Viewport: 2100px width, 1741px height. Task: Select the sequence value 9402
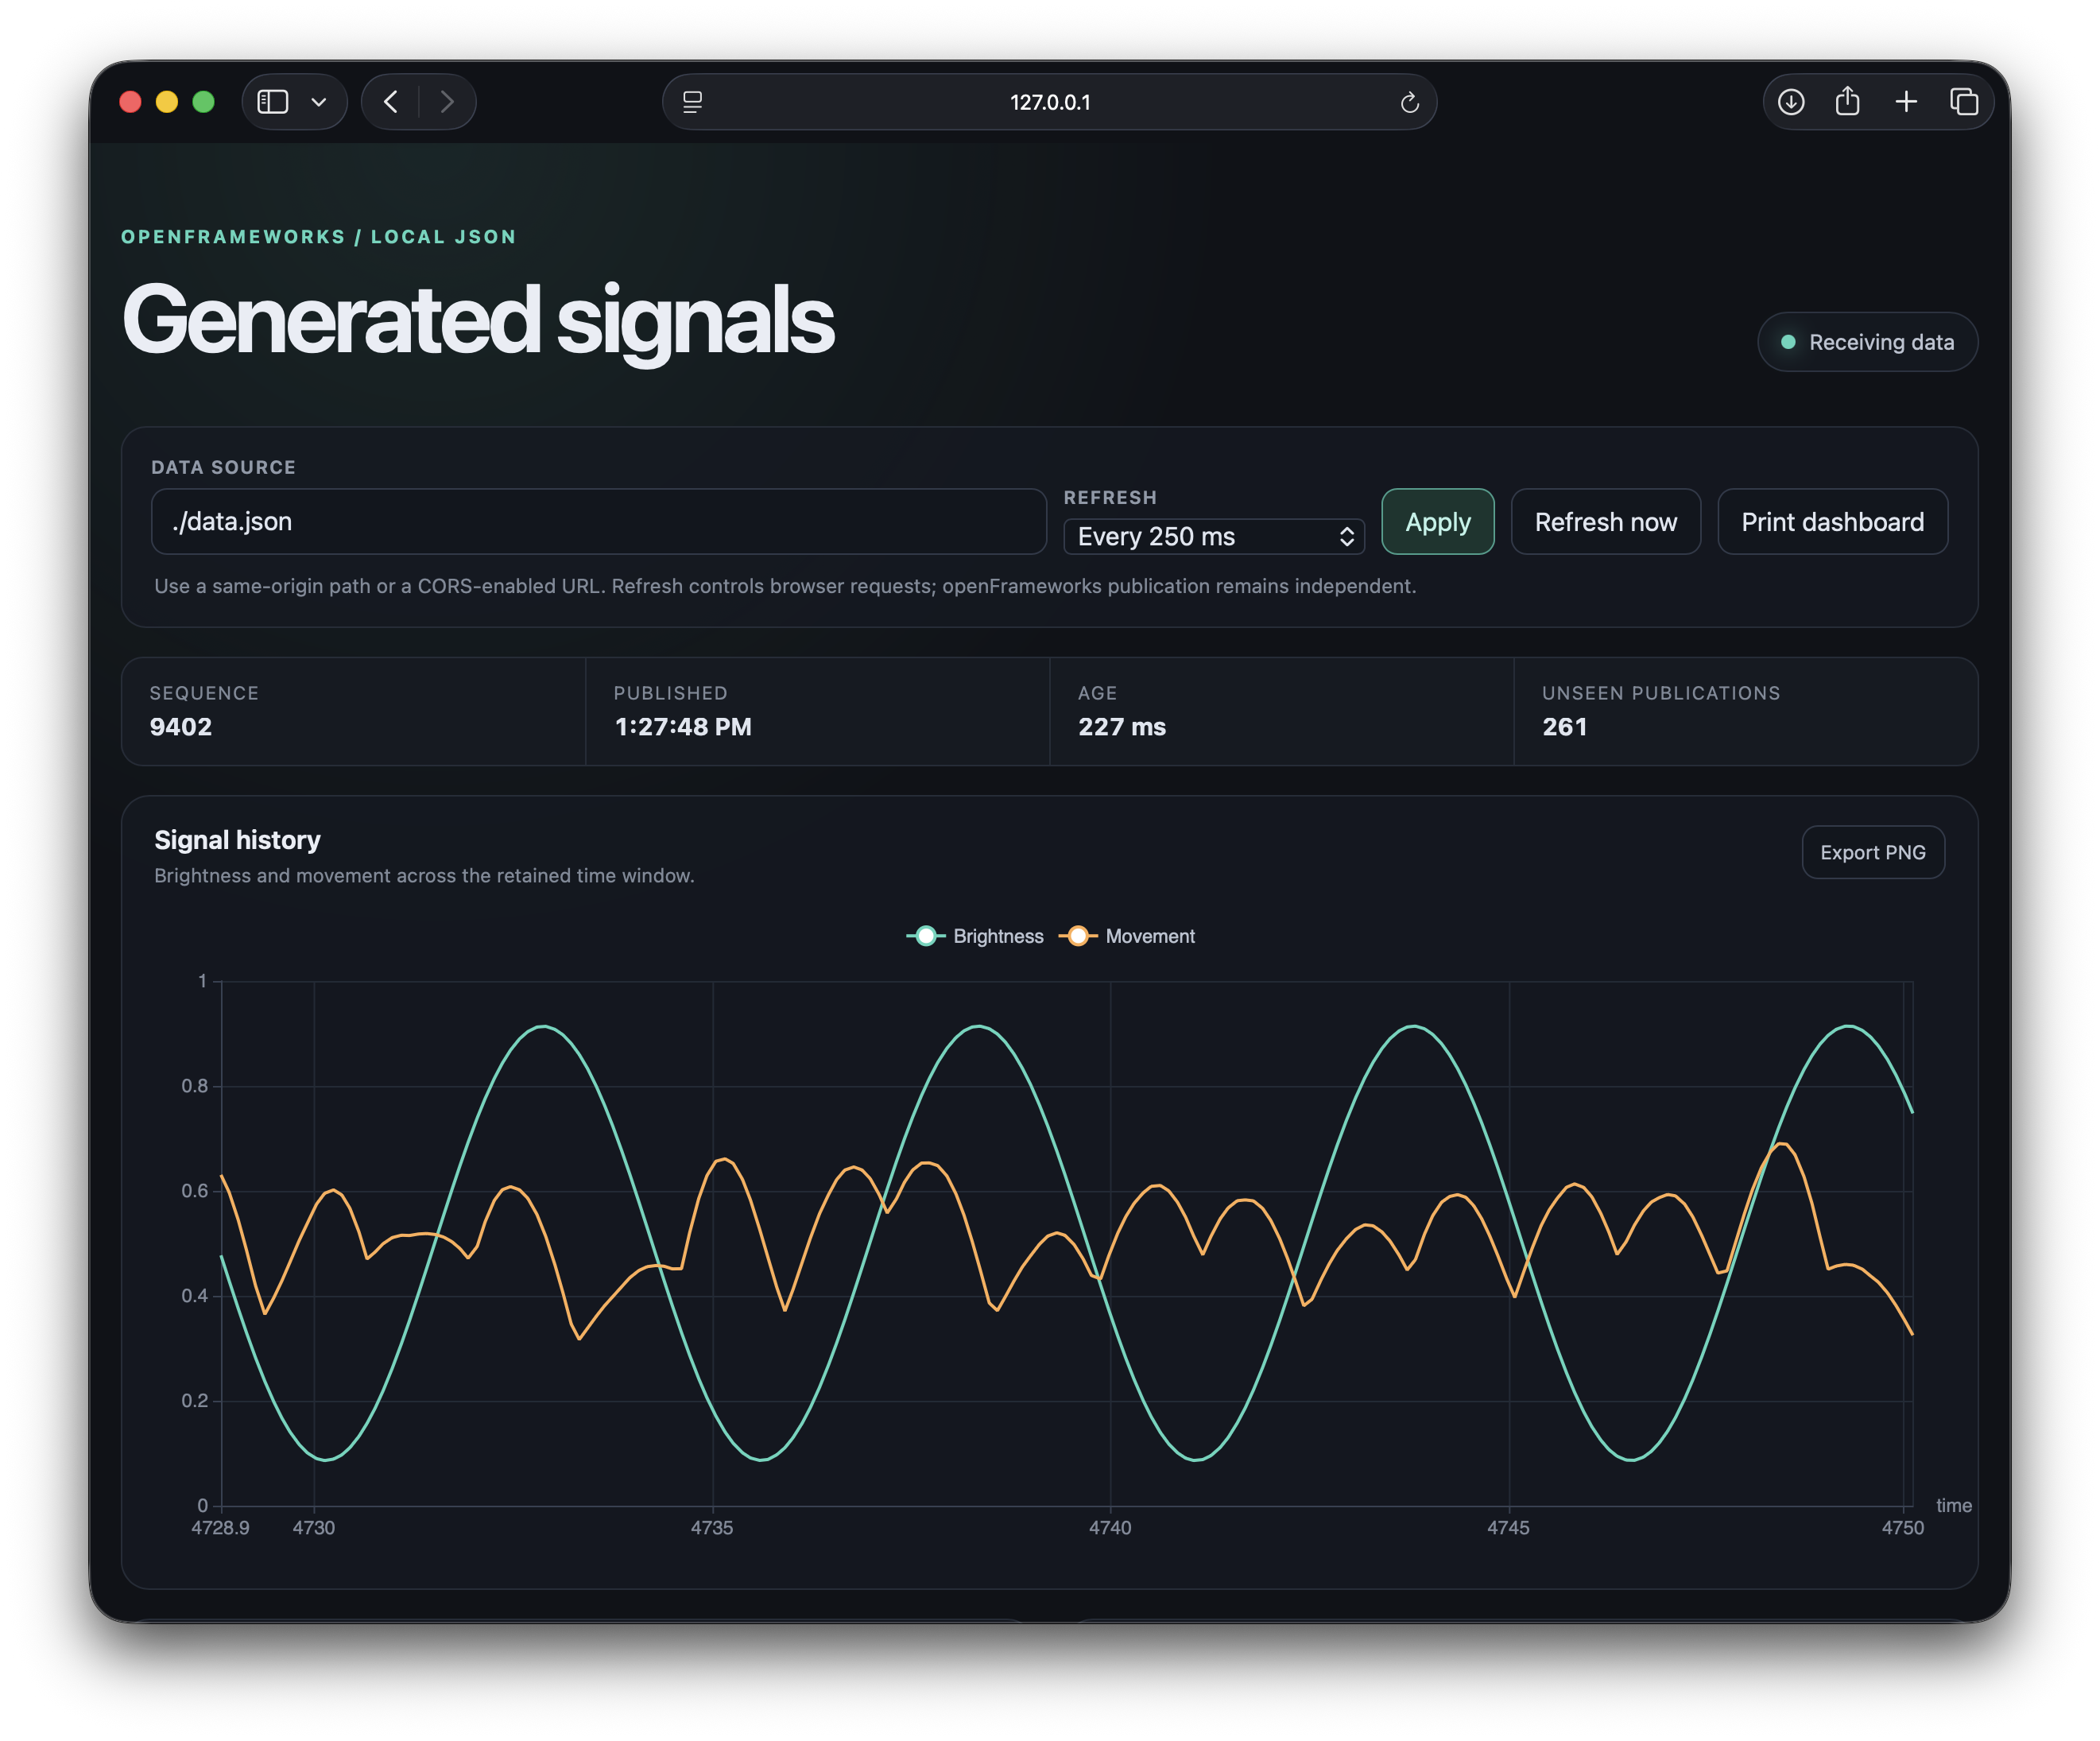(x=181, y=727)
